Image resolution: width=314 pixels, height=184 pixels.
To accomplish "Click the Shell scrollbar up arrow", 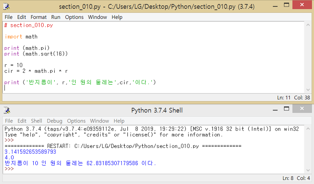I will pyautogui.click(x=308, y=129).
